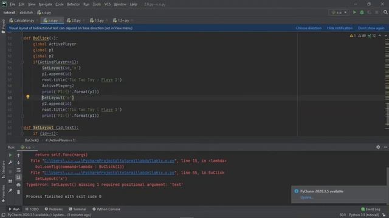
Task: Toggle soft-wrap in Run console
Action: tap(18, 170)
